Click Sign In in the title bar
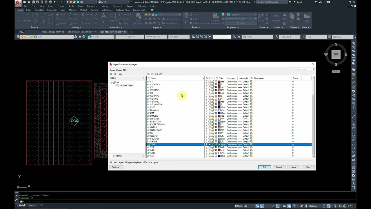Viewport: 371px width, 209px height. pos(298,2)
